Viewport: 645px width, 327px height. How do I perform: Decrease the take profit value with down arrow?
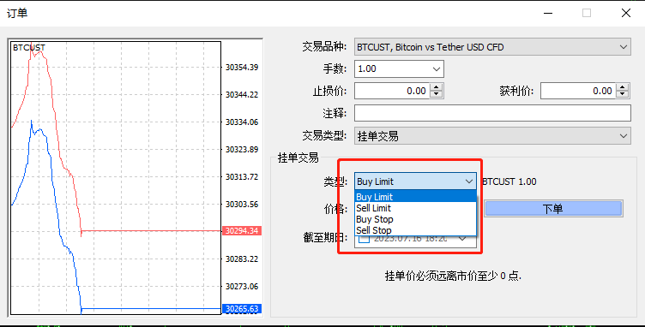pyautogui.click(x=623, y=94)
